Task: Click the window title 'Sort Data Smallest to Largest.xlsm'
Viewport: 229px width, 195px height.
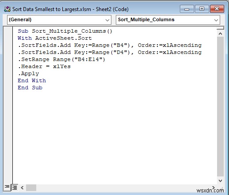Action: click(52, 9)
